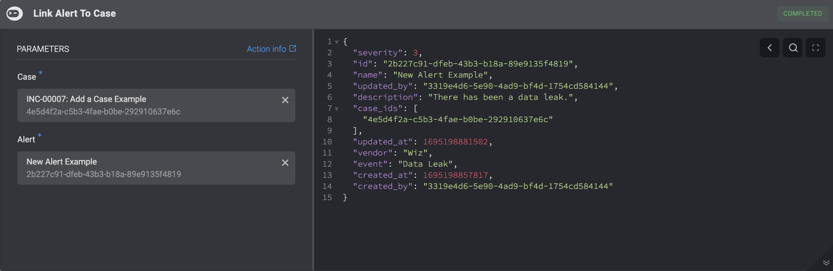Click the alert UUID under New Alert Example
Viewport: 833px width, 271px height.
pos(104,174)
